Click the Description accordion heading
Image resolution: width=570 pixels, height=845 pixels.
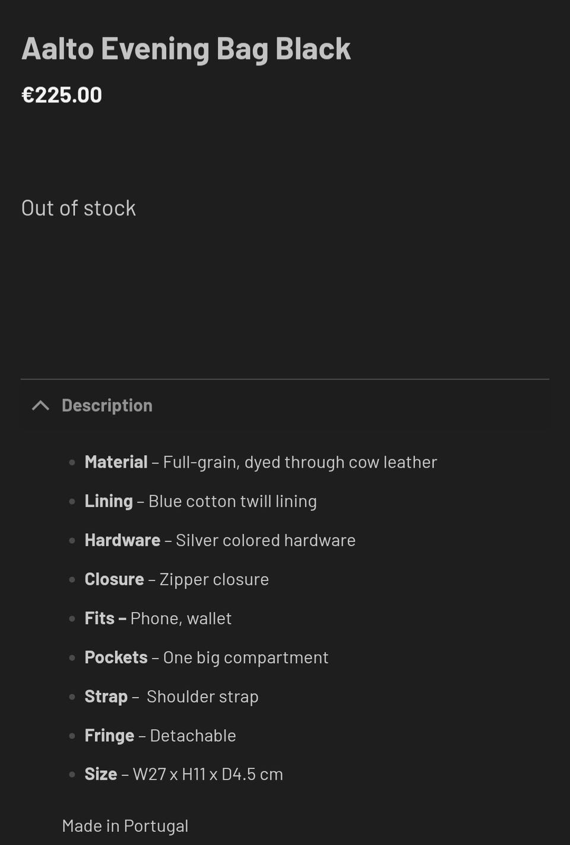pos(107,405)
